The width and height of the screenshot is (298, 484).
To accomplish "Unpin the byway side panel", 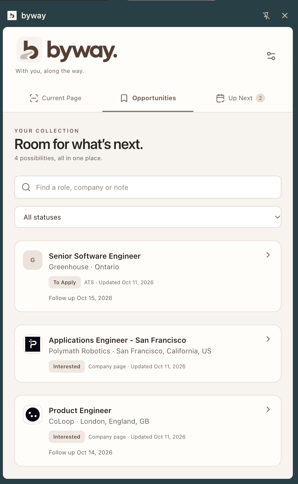I will [266, 16].
